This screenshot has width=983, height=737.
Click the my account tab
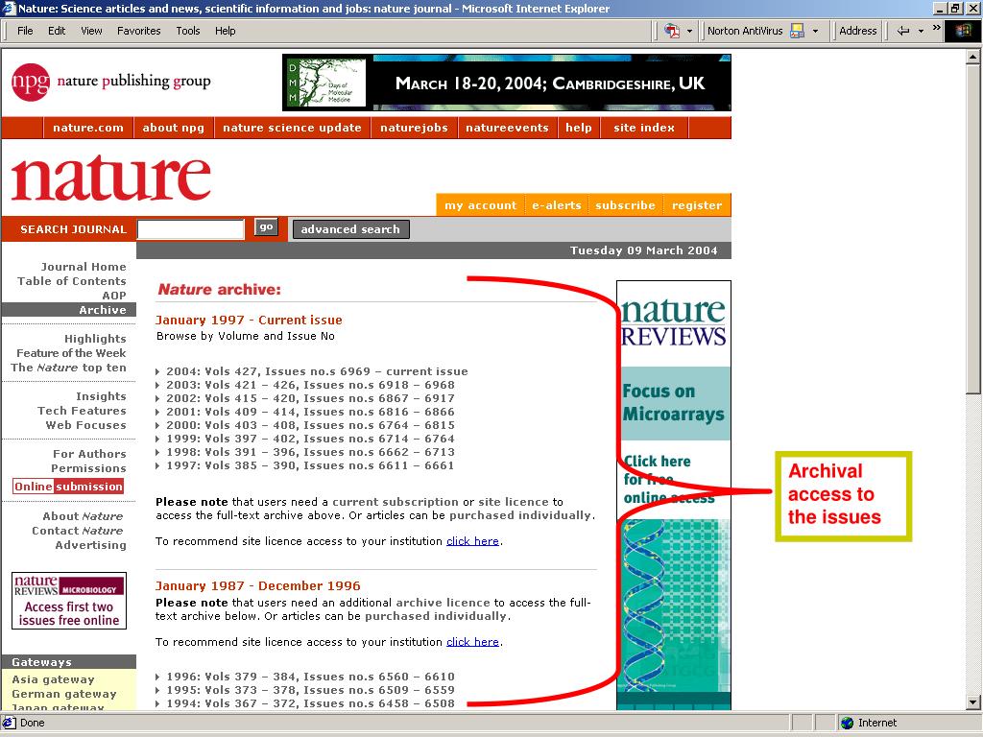point(480,205)
